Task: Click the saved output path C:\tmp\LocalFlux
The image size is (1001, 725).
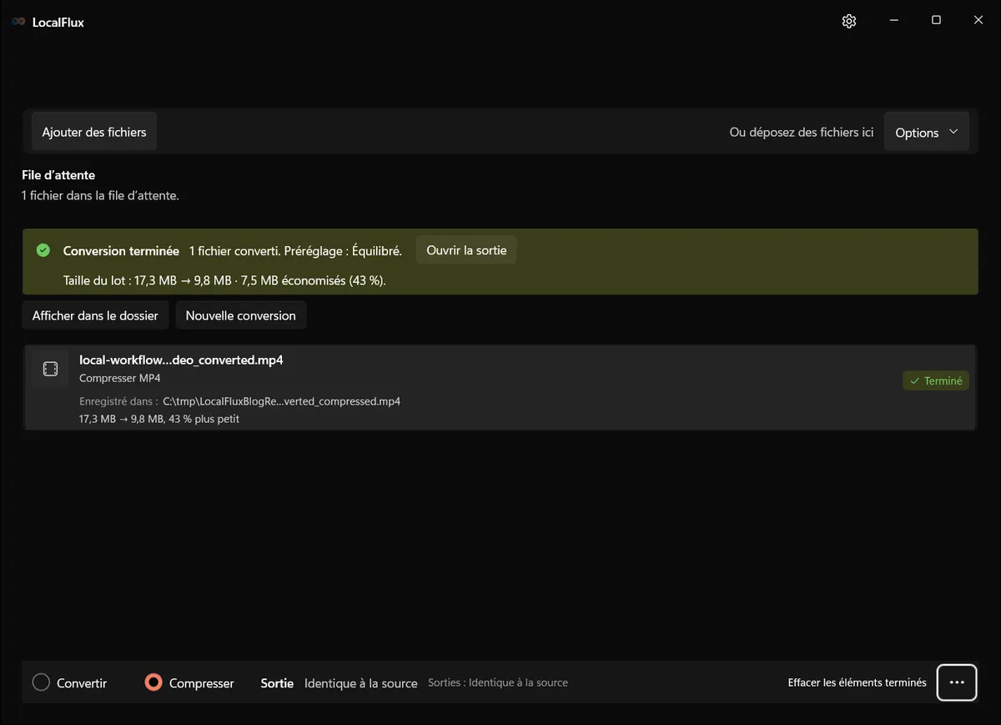Action: click(x=282, y=401)
